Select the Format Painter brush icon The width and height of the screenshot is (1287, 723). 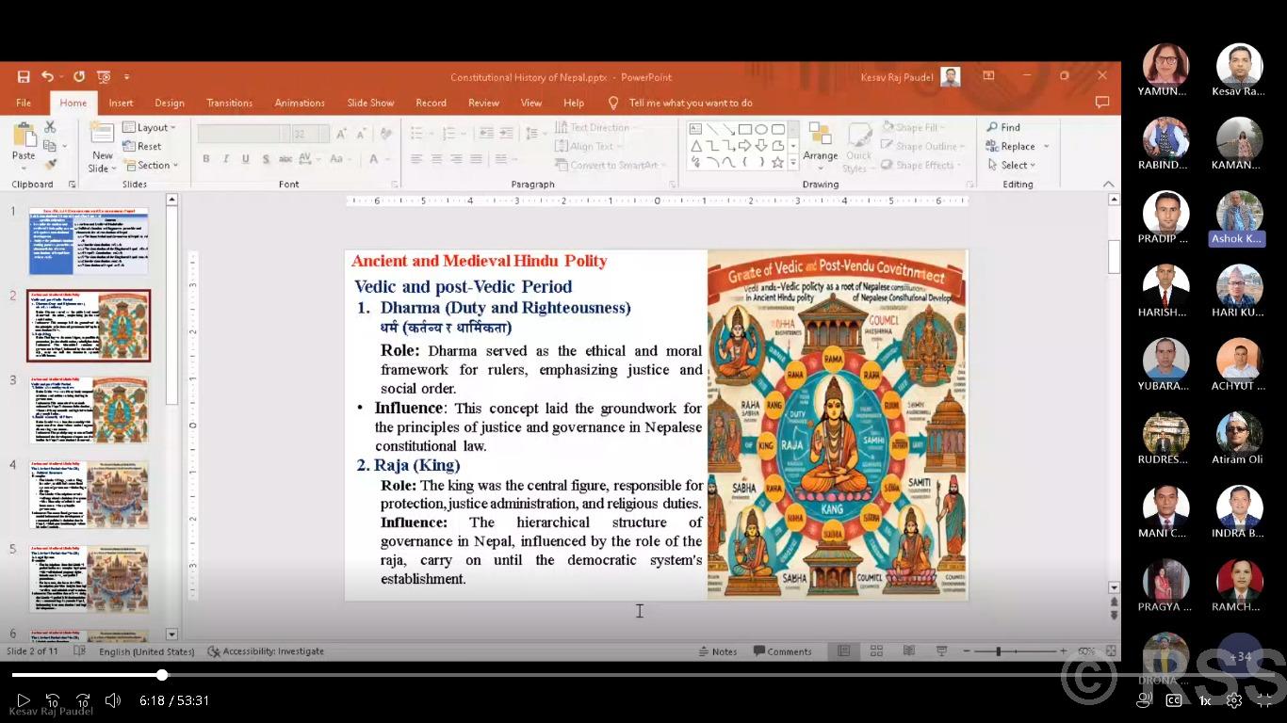click(x=50, y=164)
